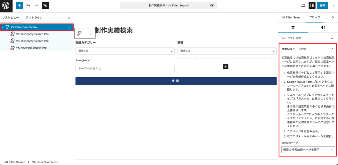Image resolution: width=338 pixels, height=165 pixels.
Task: Select the block settings gear tab
Action: pos(293,27)
